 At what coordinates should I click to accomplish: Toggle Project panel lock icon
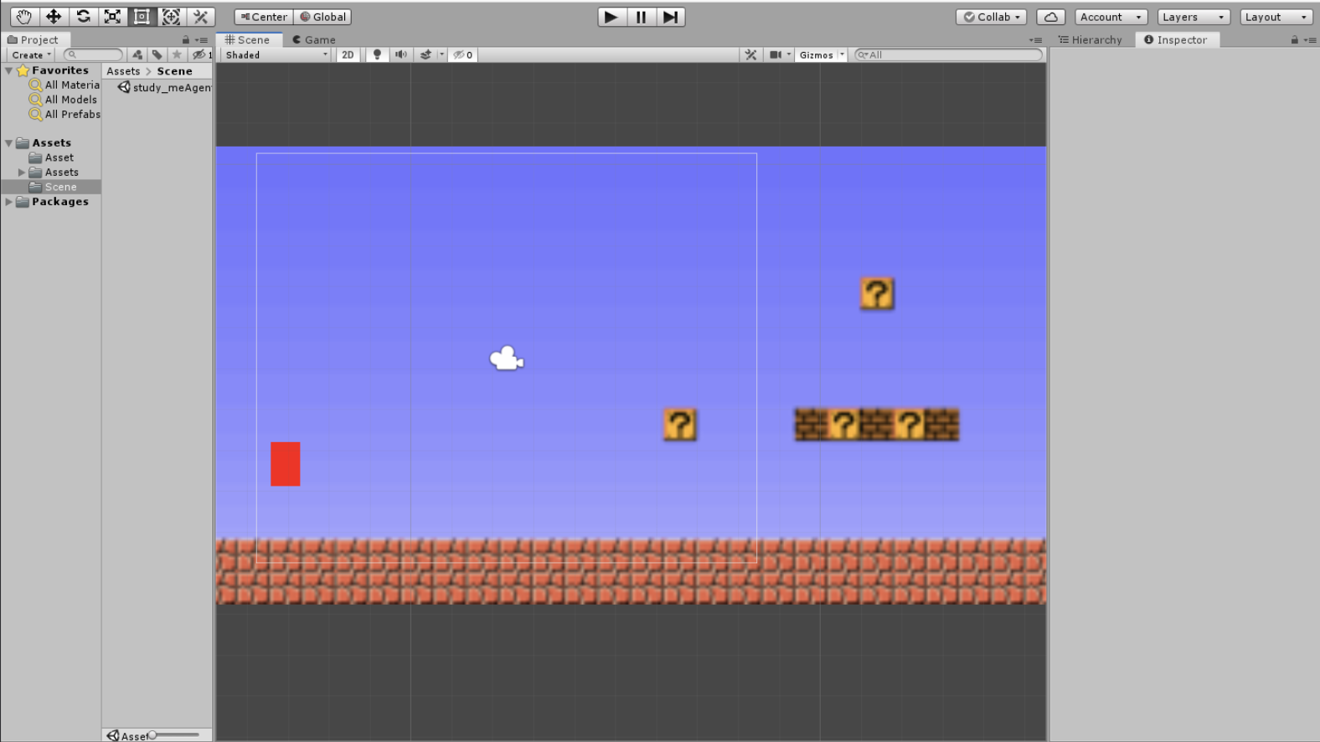point(186,39)
